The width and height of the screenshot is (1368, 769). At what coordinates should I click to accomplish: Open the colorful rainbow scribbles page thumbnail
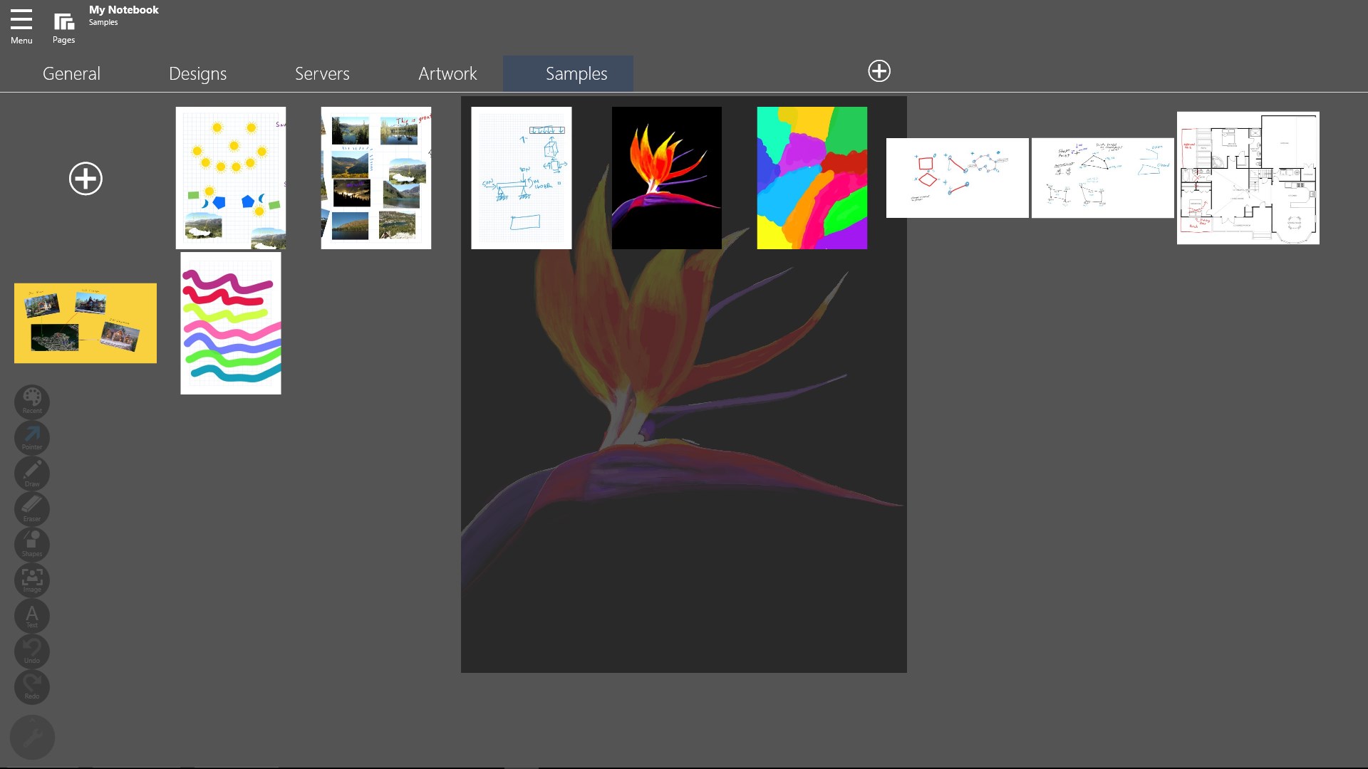pos(230,323)
